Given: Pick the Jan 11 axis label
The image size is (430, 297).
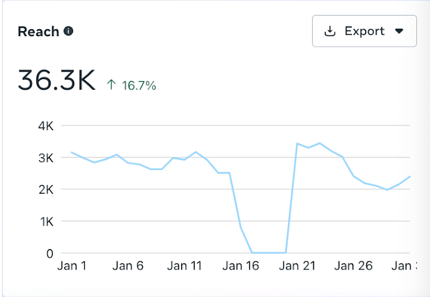Looking at the screenshot, I should (185, 266).
